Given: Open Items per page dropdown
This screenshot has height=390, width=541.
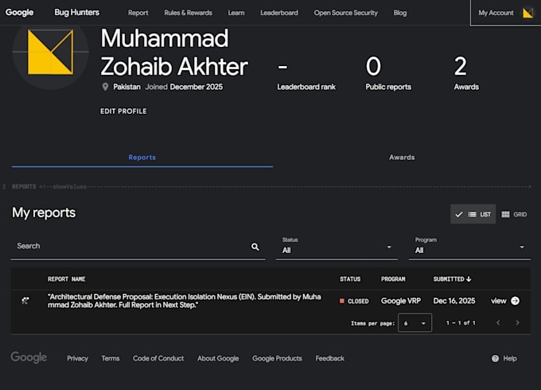Looking at the screenshot, I should point(415,322).
